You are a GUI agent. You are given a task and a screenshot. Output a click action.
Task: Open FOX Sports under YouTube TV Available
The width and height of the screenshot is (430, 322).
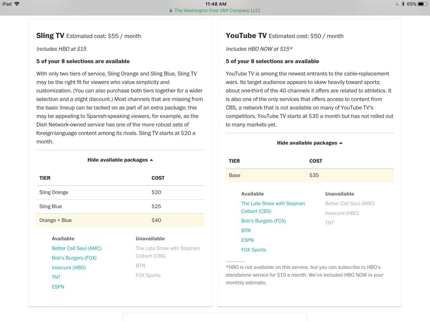pyautogui.click(x=253, y=250)
